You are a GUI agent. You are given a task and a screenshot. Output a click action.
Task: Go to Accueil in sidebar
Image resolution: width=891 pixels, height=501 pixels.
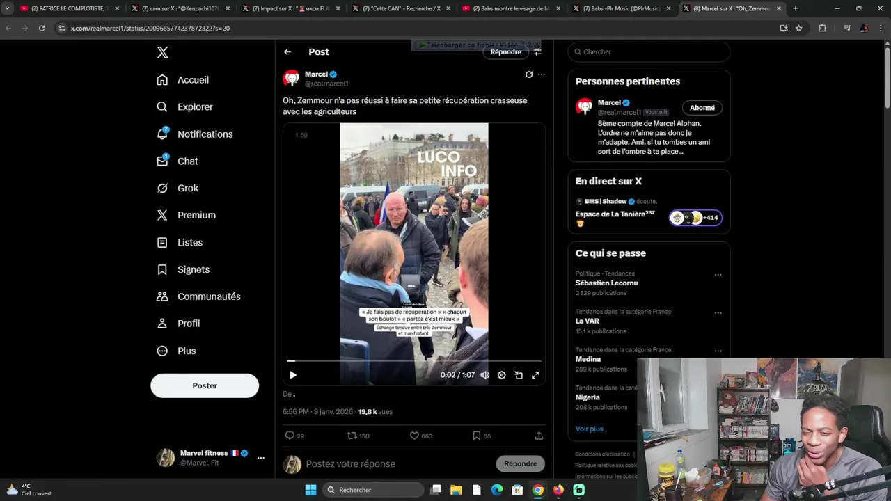[182, 80]
